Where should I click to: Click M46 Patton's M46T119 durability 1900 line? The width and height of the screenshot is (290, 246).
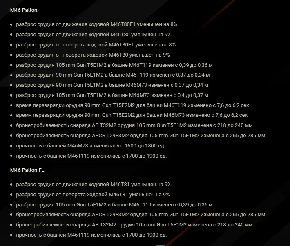pos(91,156)
